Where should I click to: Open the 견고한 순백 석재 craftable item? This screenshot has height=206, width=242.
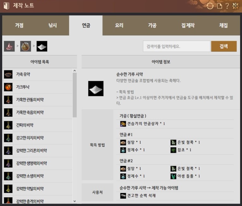point(141,196)
